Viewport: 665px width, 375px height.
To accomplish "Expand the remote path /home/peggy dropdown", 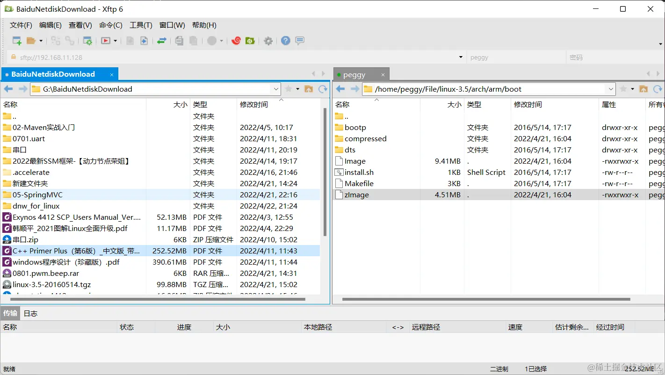I will tap(611, 89).
